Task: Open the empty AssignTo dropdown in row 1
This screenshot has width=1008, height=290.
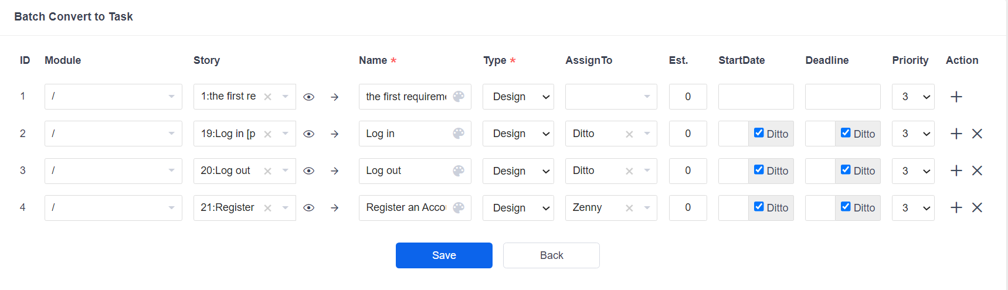Action: tap(611, 97)
